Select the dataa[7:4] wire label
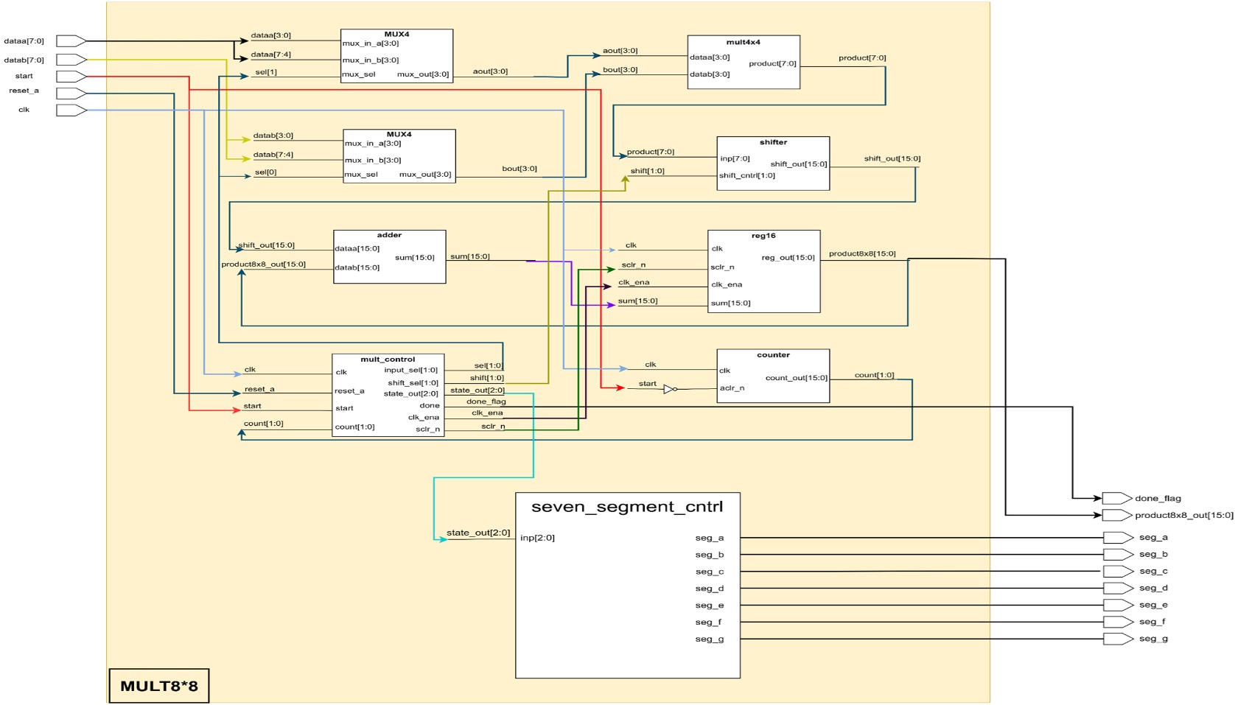Viewport: 1235px width, 705px height. pyautogui.click(x=270, y=55)
